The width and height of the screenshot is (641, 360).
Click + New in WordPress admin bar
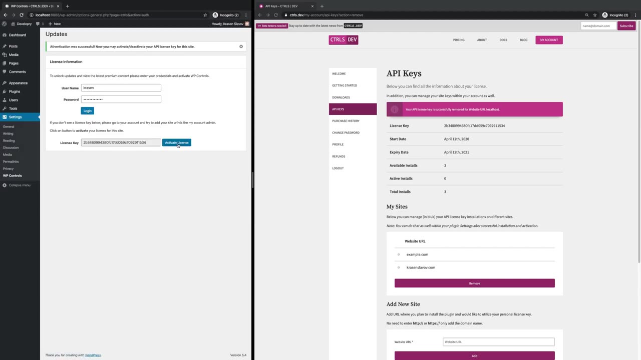[x=55, y=23]
